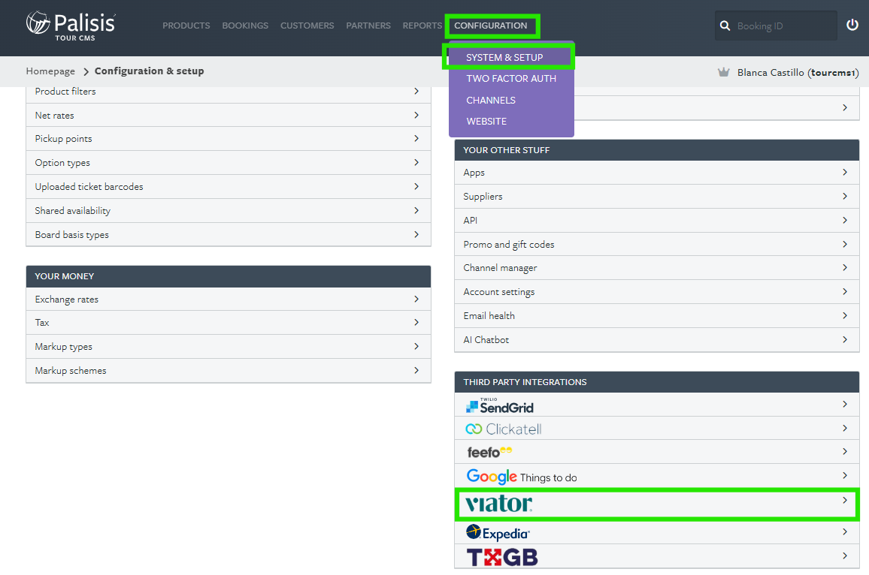Image resolution: width=869 pixels, height=575 pixels.
Task: Expand the AI Chatbot row chevron
Action: (845, 339)
